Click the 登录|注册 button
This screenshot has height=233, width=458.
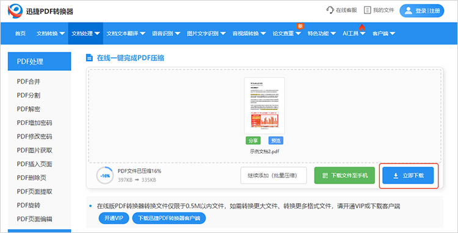(422, 11)
